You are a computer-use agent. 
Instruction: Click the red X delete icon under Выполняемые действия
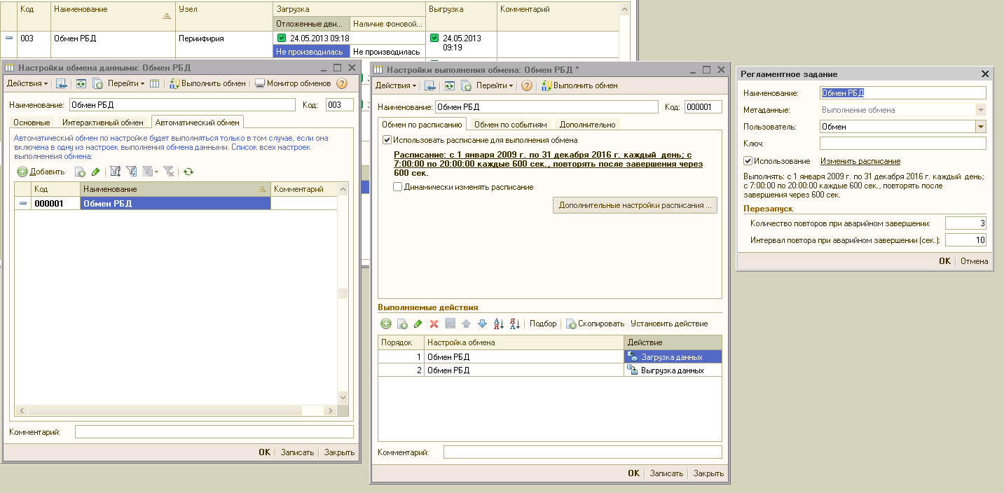434,324
